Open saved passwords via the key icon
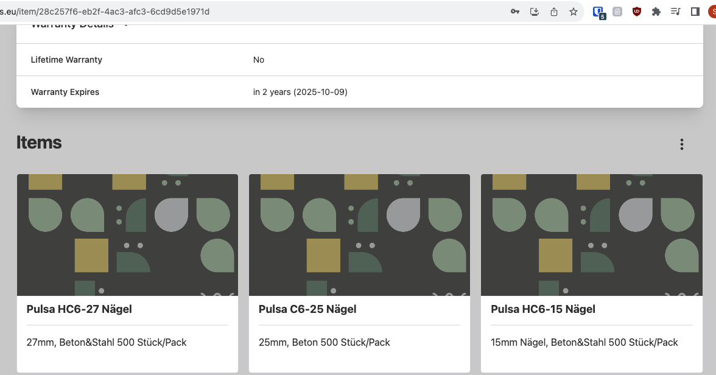This screenshot has height=375, width=716. point(515,11)
